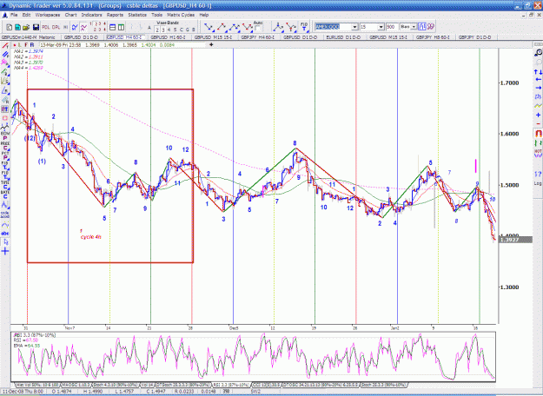Viewport: 543px width, 396px height.
Task: Toggle Wave Bands letter G
Action: tap(188, 30)
